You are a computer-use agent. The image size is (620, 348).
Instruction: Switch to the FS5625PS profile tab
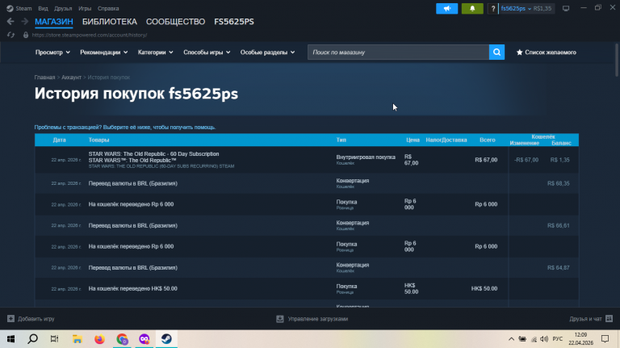click(x=233, y=22)
